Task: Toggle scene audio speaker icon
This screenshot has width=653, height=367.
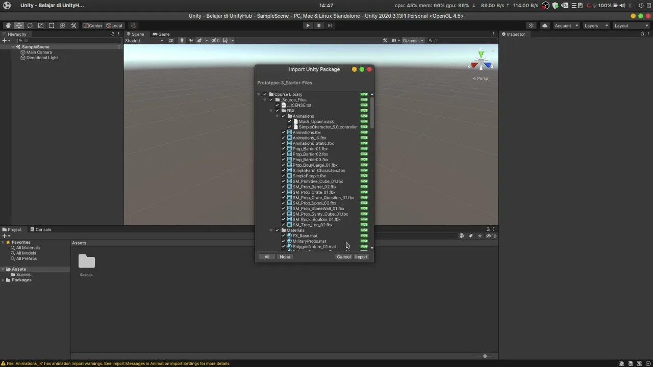Action: point(191,40)
